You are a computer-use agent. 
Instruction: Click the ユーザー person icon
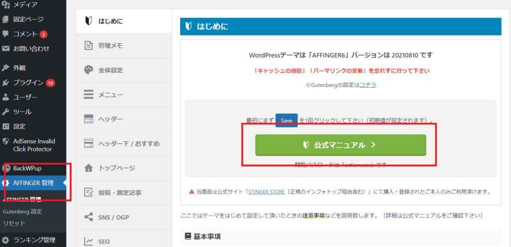[5, 97]
